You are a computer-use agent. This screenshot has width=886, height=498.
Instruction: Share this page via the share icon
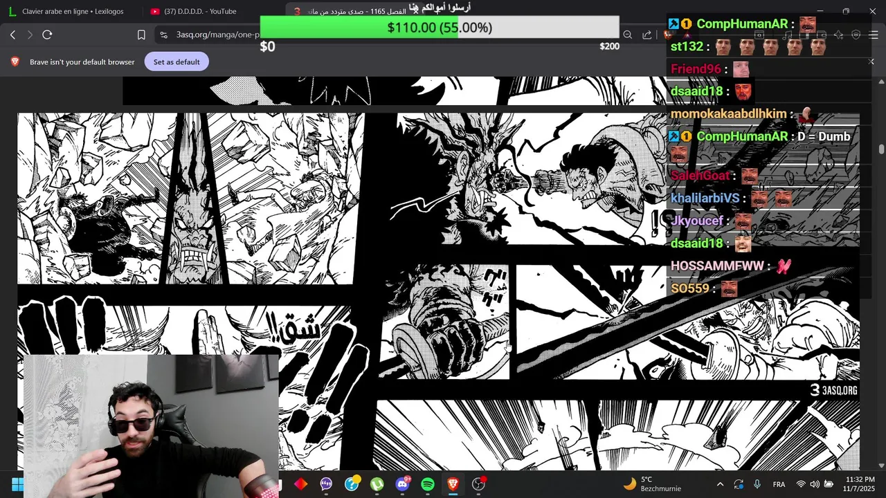click(x=647, y=35)
